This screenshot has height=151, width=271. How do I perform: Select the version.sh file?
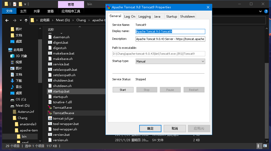[x=60, y=140]
